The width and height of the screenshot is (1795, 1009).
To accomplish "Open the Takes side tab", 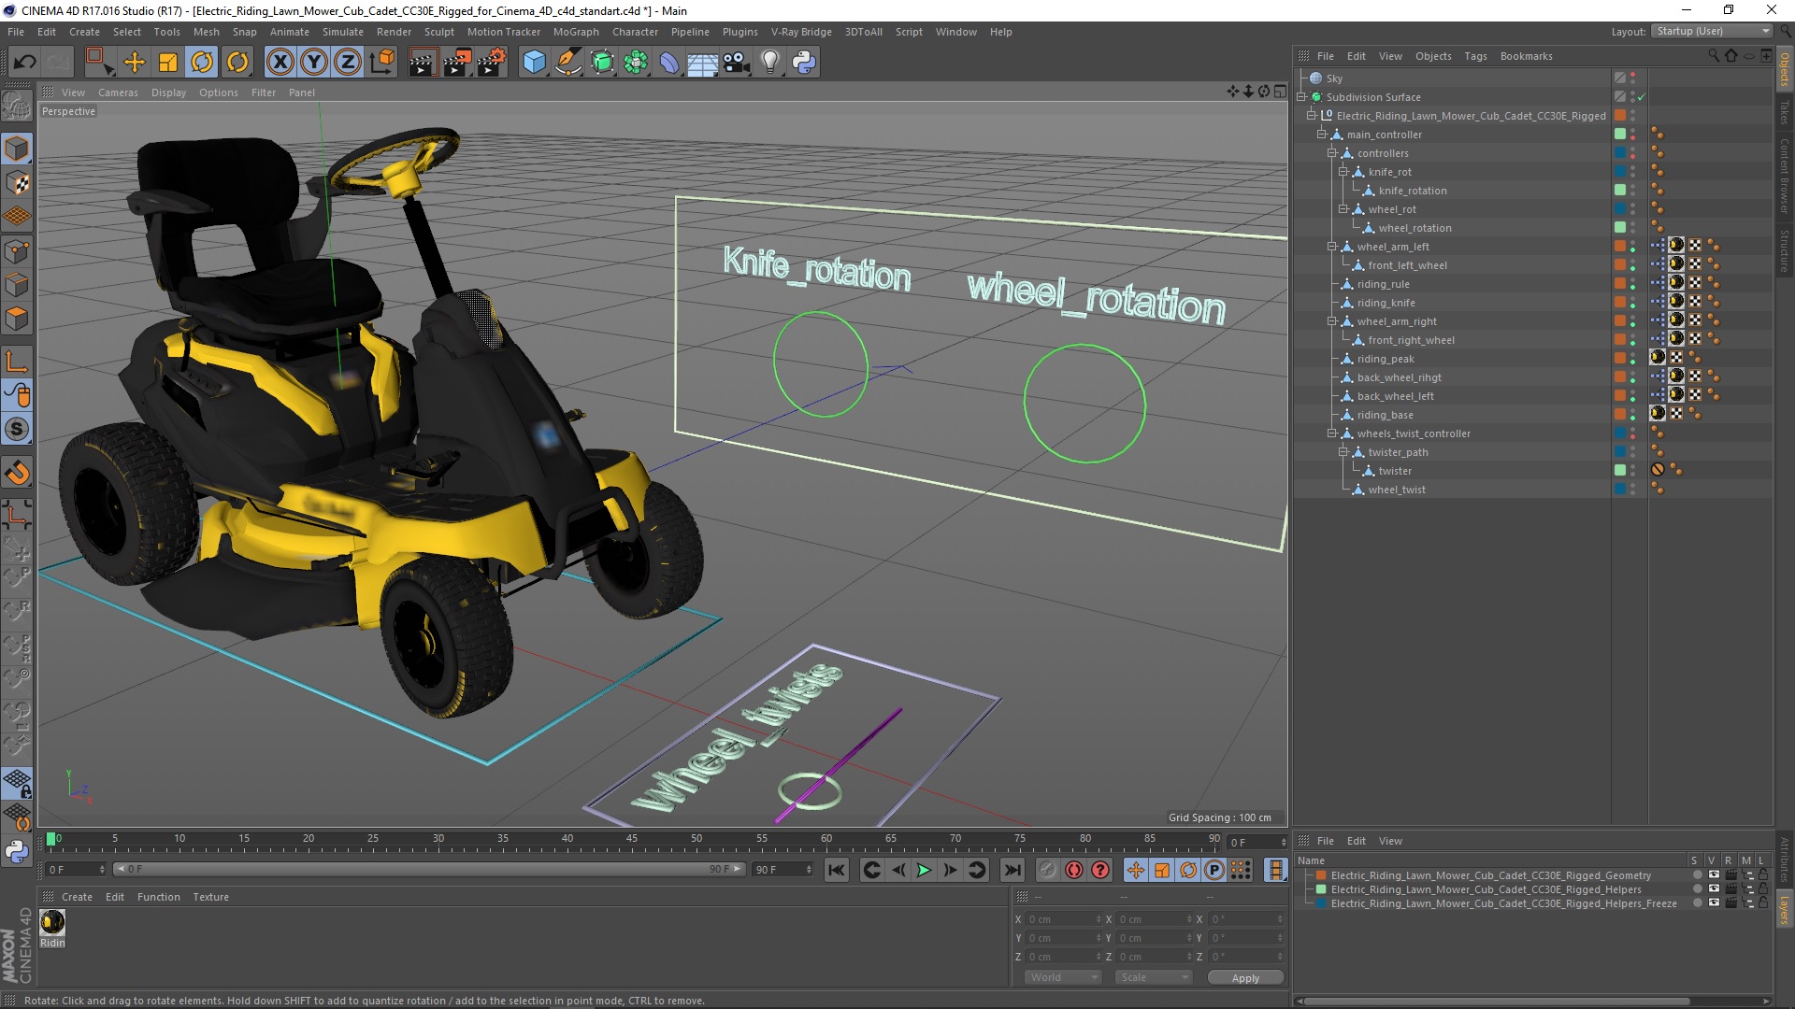I will click(x=1785, y=113).
